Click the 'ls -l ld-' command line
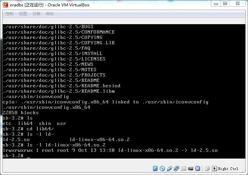 28,134
